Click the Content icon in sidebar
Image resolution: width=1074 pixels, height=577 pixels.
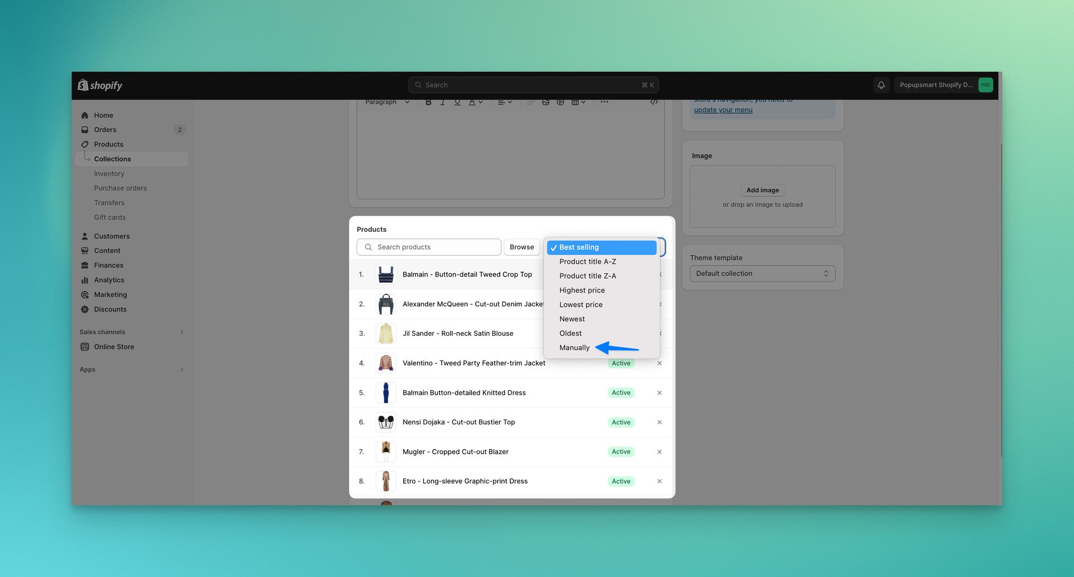[85, 251]
